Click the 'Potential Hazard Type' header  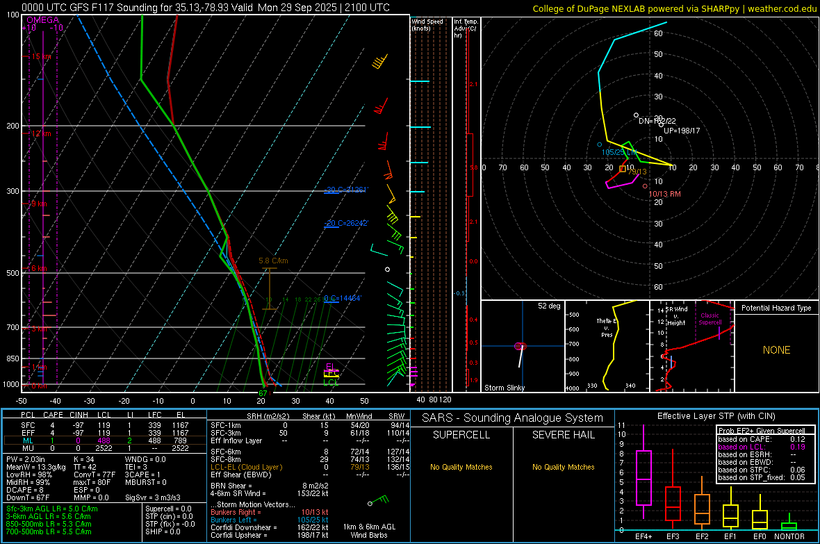776,308
